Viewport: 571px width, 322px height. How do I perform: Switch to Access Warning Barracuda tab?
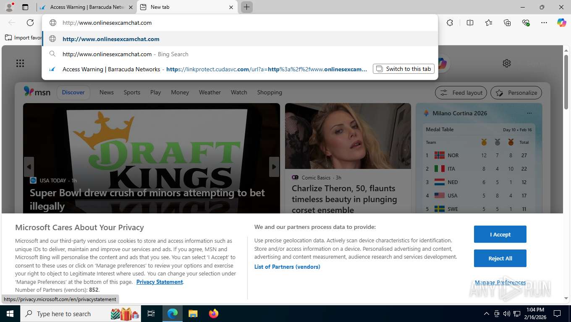(x=87, y=7)
